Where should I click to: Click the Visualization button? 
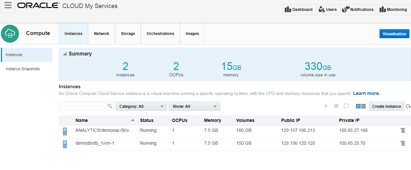tap(394, 34)
